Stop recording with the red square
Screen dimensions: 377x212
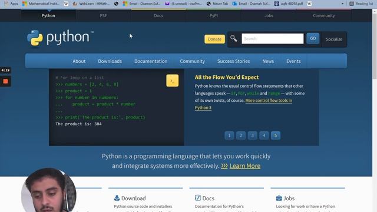point(5,81)
